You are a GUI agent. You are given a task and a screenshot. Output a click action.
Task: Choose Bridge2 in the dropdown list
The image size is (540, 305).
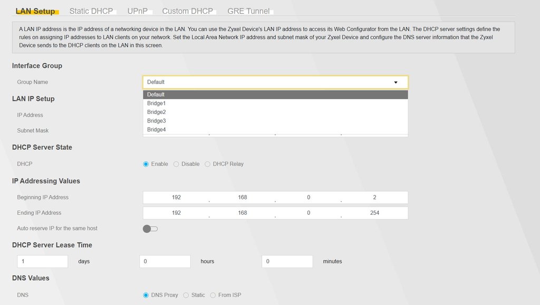point(156,112)
